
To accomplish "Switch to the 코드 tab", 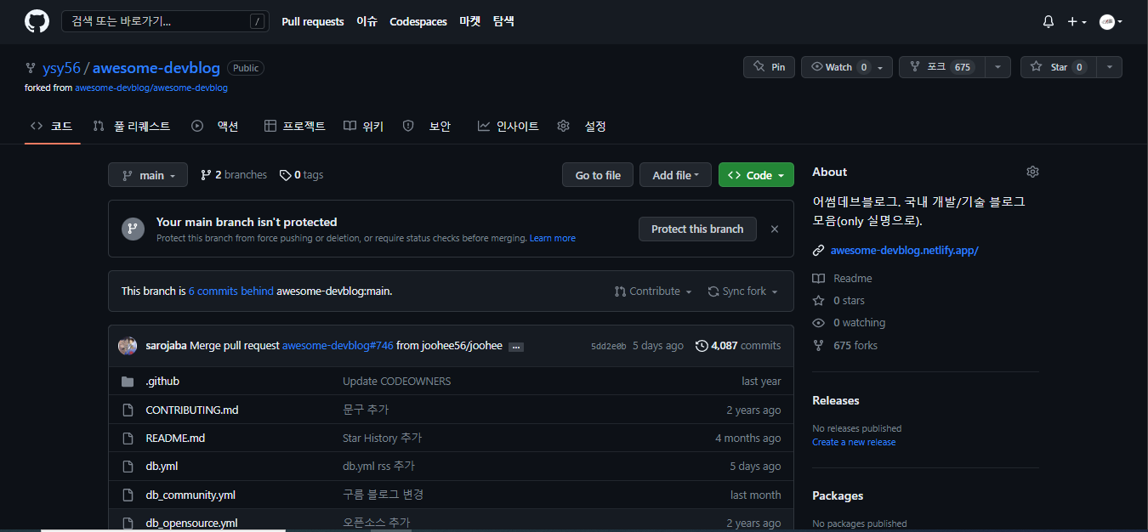I will [52, 126].
